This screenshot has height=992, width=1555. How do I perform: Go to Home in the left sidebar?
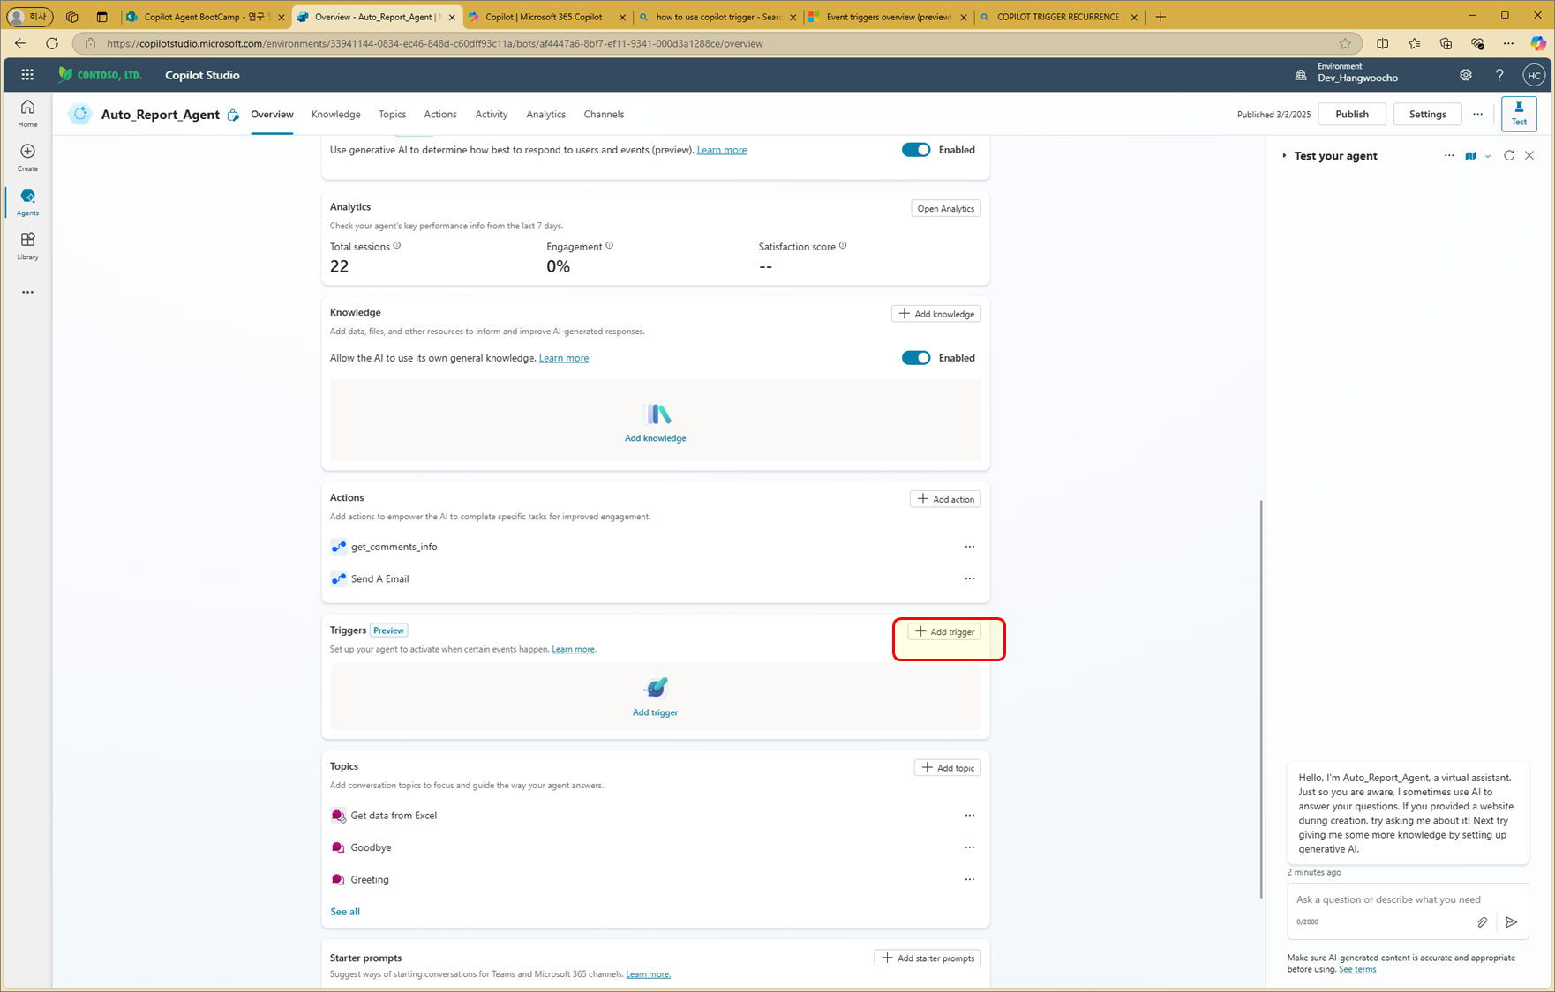click(x=27, y=113)
